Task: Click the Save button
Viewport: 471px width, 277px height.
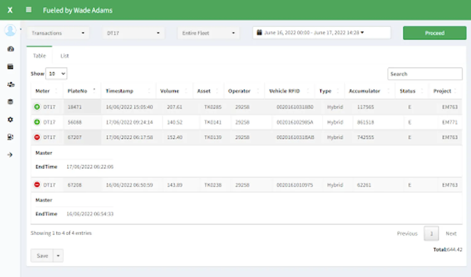Action: point(42,256)
